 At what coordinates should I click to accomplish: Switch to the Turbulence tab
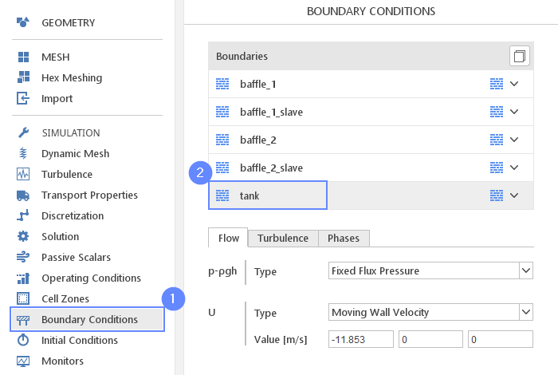[283, 238]
